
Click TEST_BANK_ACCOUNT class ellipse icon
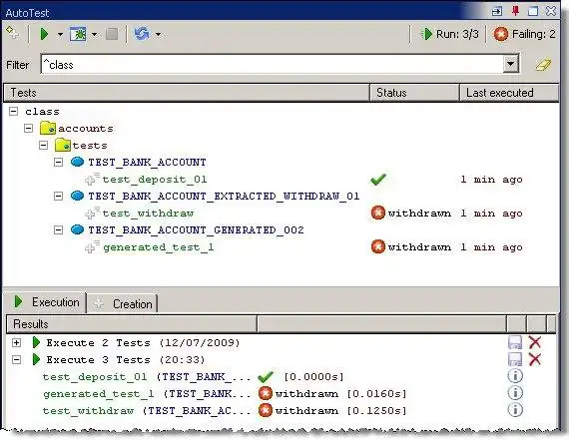(77, 162)
